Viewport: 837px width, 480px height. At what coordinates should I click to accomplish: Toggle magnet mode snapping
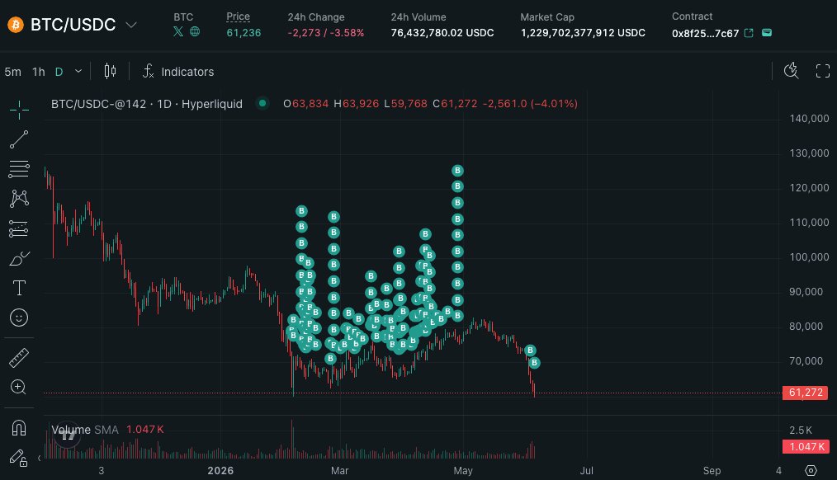19,428
